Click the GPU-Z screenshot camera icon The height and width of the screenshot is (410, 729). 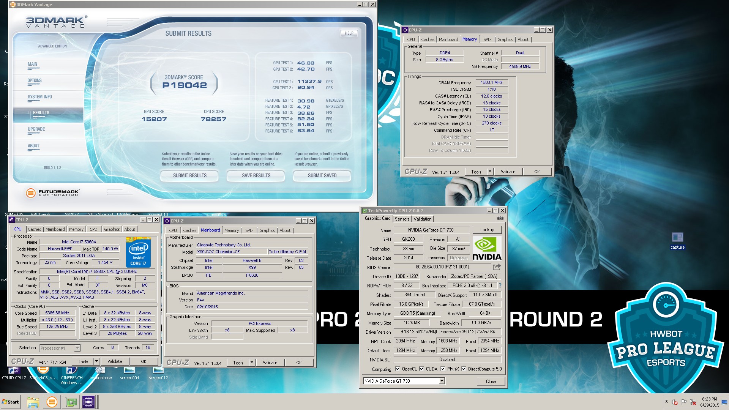[500, 218]
